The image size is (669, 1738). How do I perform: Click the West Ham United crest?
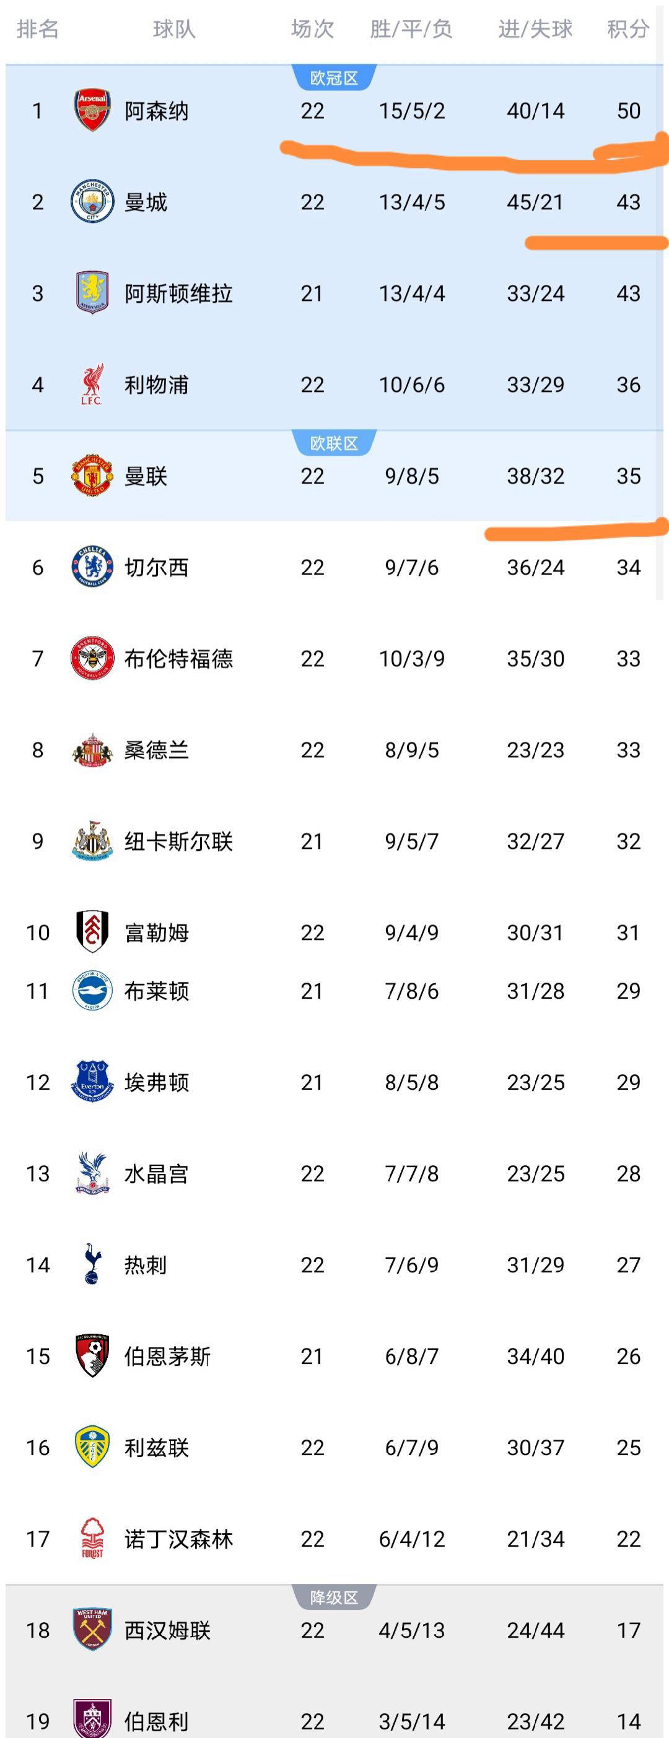point(92,1630)
